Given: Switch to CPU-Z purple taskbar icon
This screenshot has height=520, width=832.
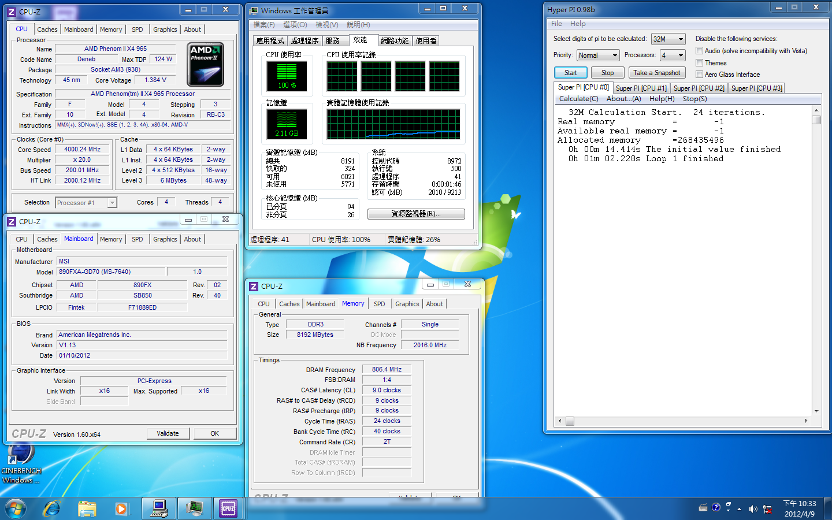Looking at the screenshot, I should tap(228, 508).
